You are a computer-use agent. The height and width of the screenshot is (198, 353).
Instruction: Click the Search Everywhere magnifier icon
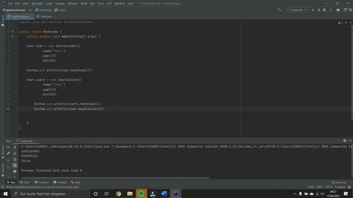[351, 10]
